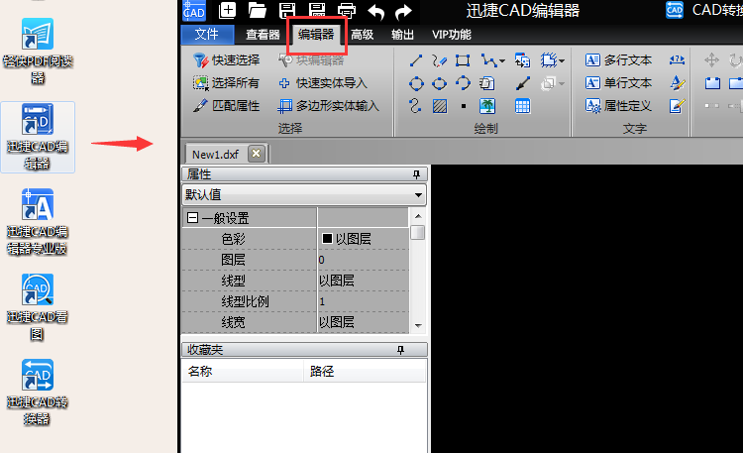Click the insert image palm tree icon

(x=487, y=106)
